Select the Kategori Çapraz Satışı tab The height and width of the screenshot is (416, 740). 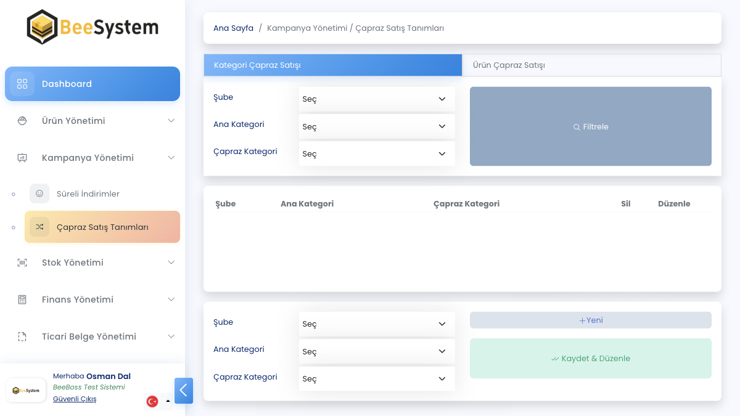pos(332,65)
